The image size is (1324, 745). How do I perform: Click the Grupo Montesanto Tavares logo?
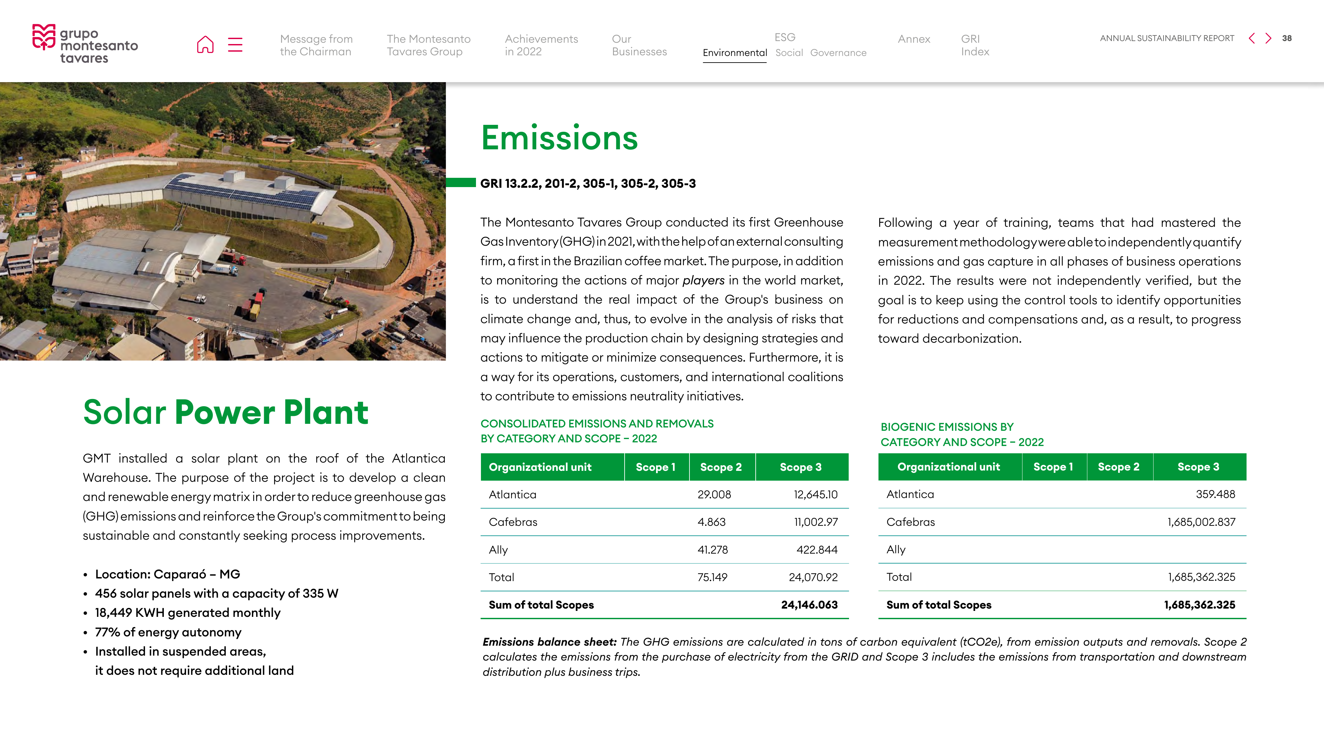tap(85, 44)
